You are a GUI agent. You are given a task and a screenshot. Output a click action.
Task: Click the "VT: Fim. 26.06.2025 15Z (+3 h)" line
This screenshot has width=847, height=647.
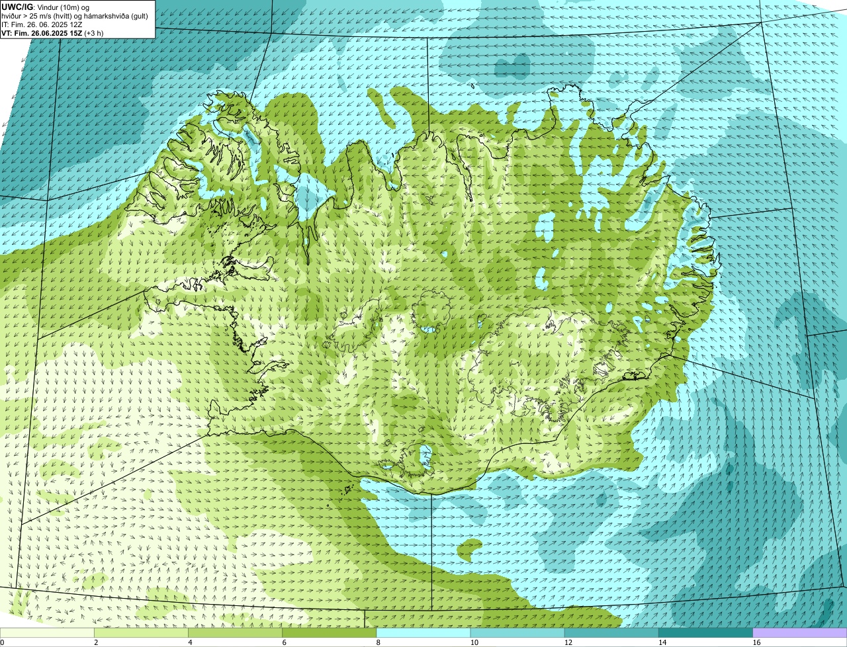click(x=52, y=32)
